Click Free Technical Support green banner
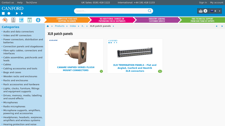 click(202, 20)
